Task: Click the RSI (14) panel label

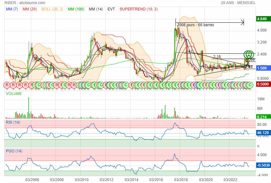Action: click(x=13, y=122)
